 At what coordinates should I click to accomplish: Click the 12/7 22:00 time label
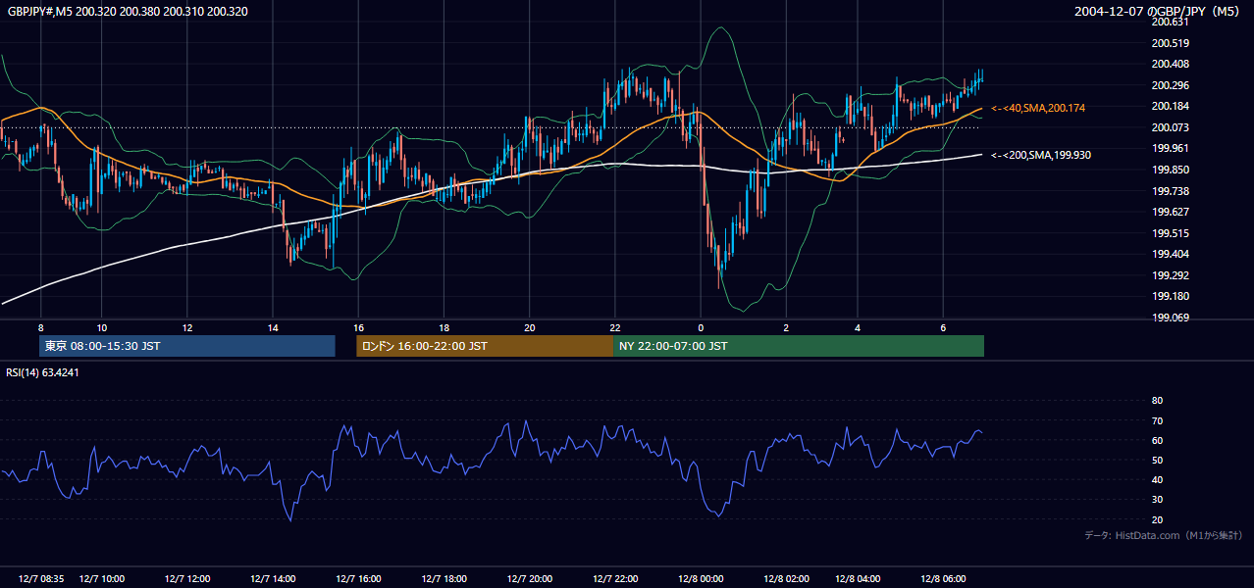tap(615, 578)
